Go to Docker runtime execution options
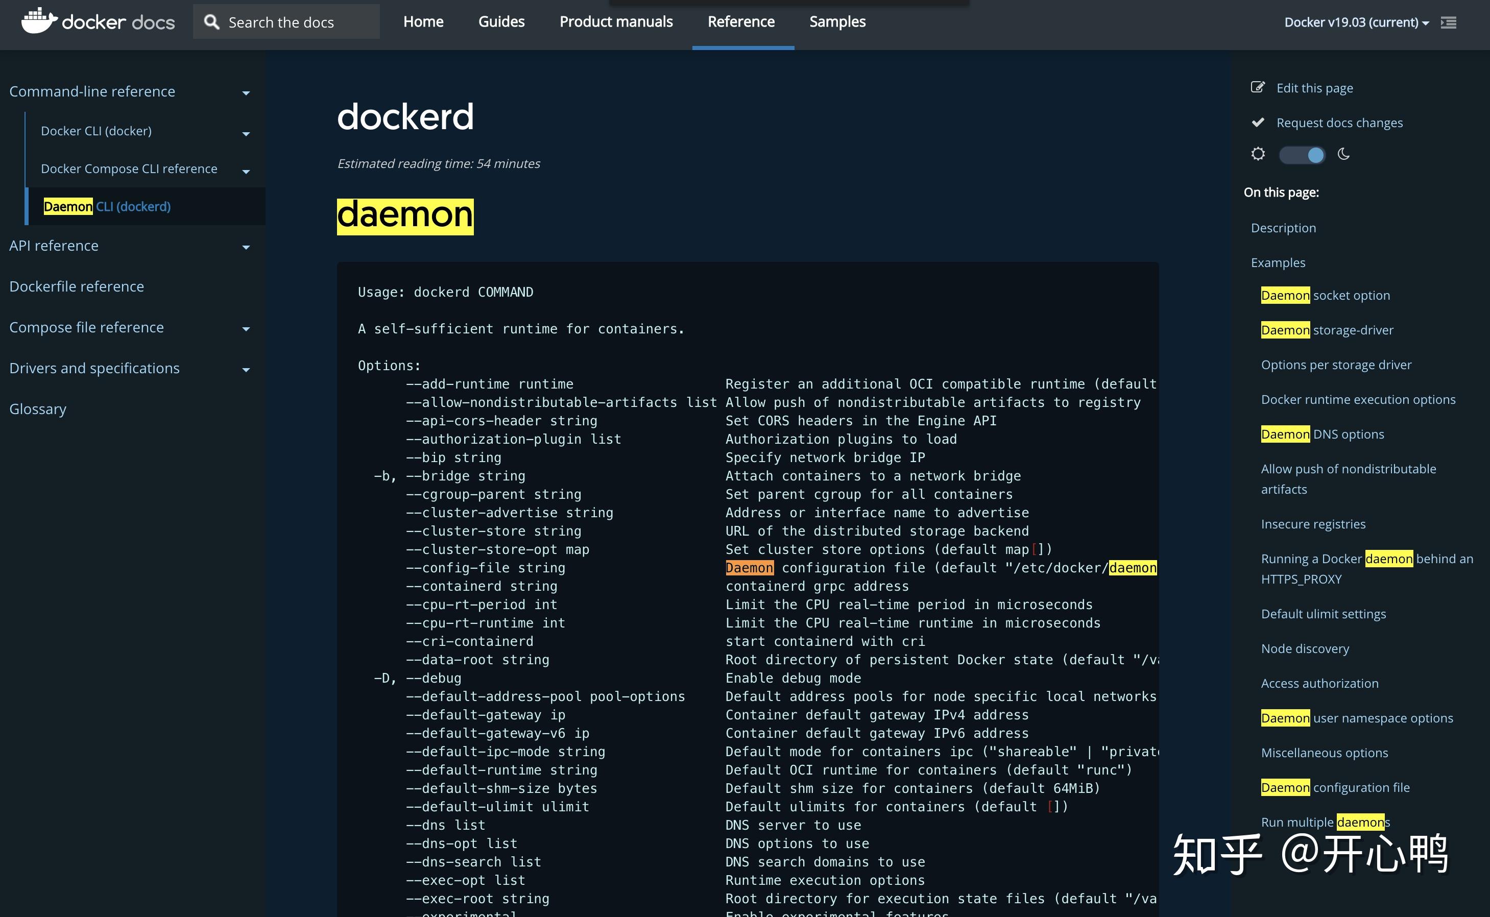 coord(1358,399)
